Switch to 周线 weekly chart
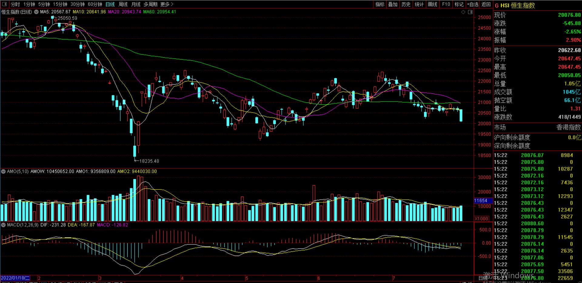Viewport: 582px width, 283px height. pyautogui.click(x=123, y=4)
